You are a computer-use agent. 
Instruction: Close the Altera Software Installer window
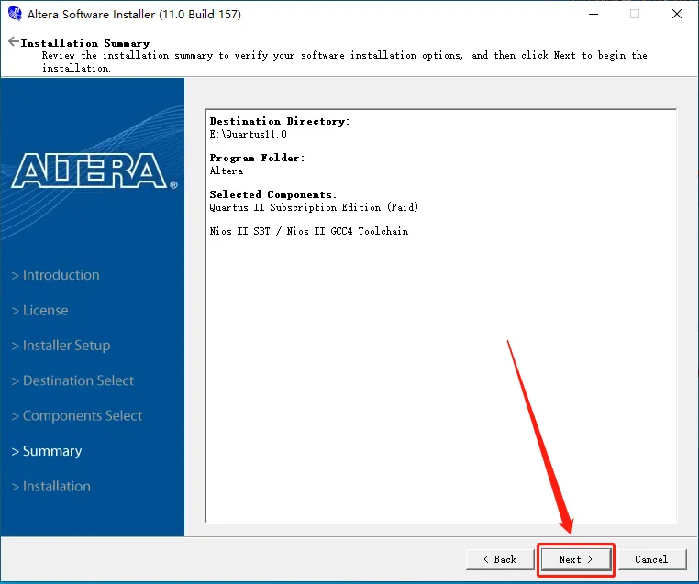click(677, 14)
